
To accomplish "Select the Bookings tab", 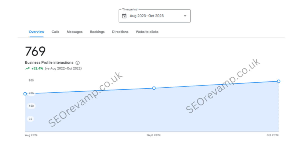I will (x=97, y=32).
